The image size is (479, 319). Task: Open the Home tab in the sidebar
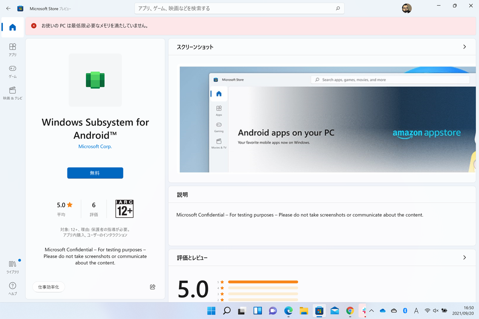(x=13, y=28)
